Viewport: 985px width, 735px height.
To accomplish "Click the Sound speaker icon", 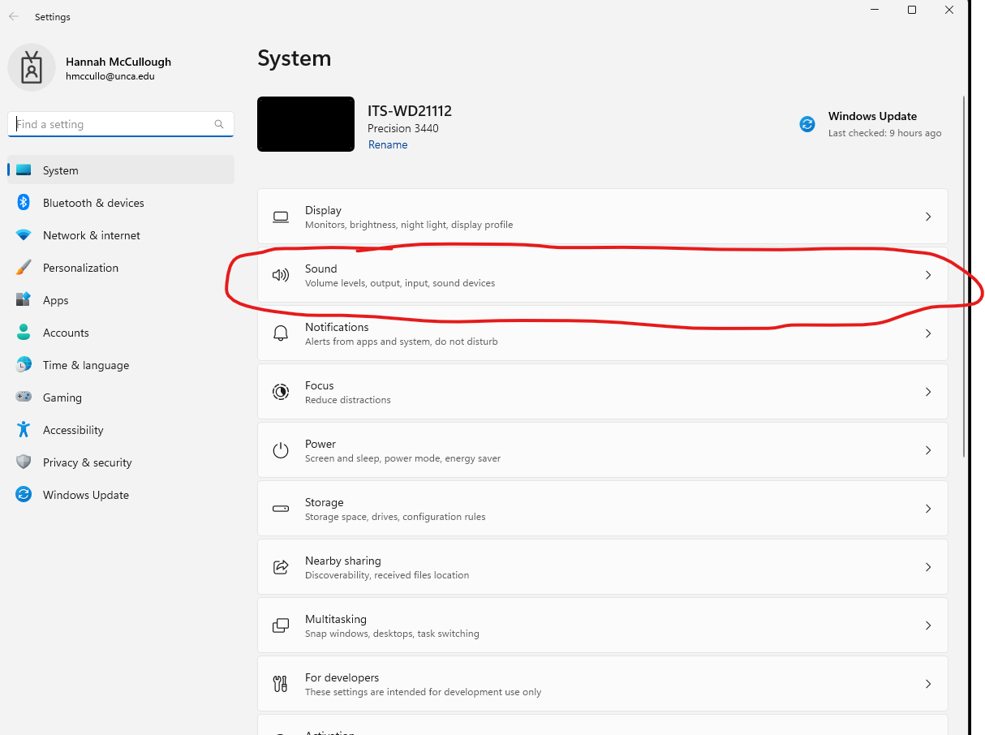I will (x=281, y=275).
